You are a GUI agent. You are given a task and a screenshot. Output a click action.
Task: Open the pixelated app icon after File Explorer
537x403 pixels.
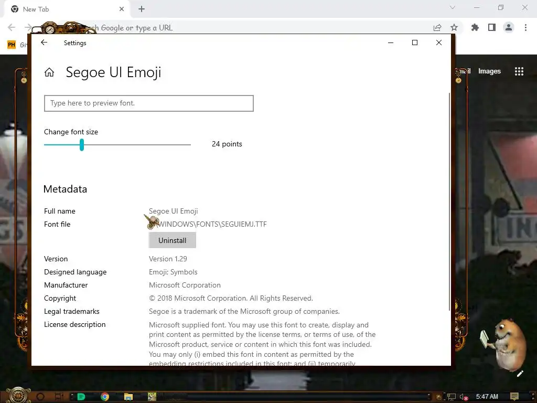click(x=152, y=397)
